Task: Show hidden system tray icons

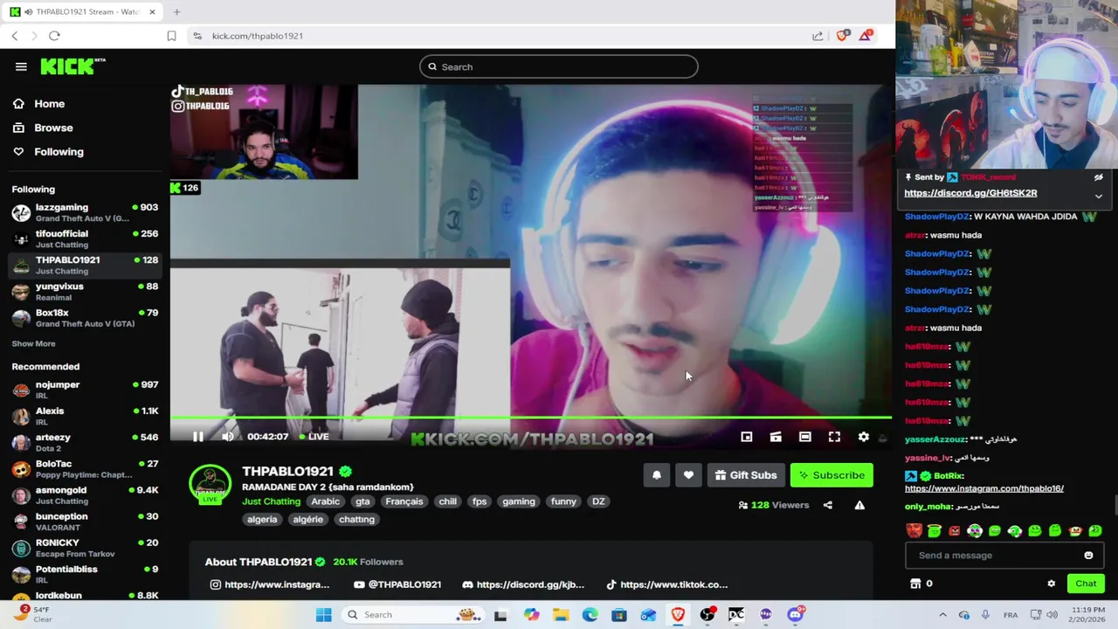Action: click(x=942, y=615)
